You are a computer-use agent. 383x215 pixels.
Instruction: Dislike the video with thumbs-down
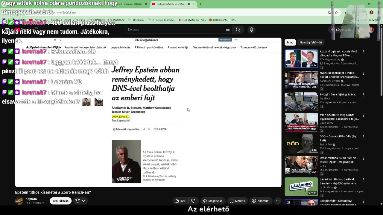[x=193, y=201]
